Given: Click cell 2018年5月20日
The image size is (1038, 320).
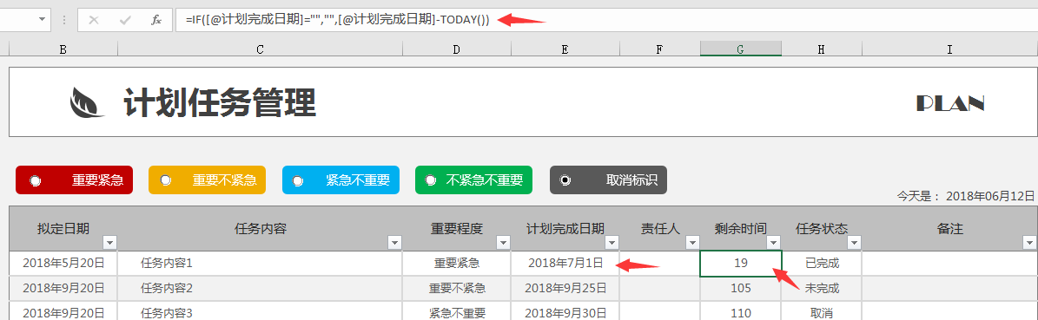Looking at the screenshot, I should (63, 263).
